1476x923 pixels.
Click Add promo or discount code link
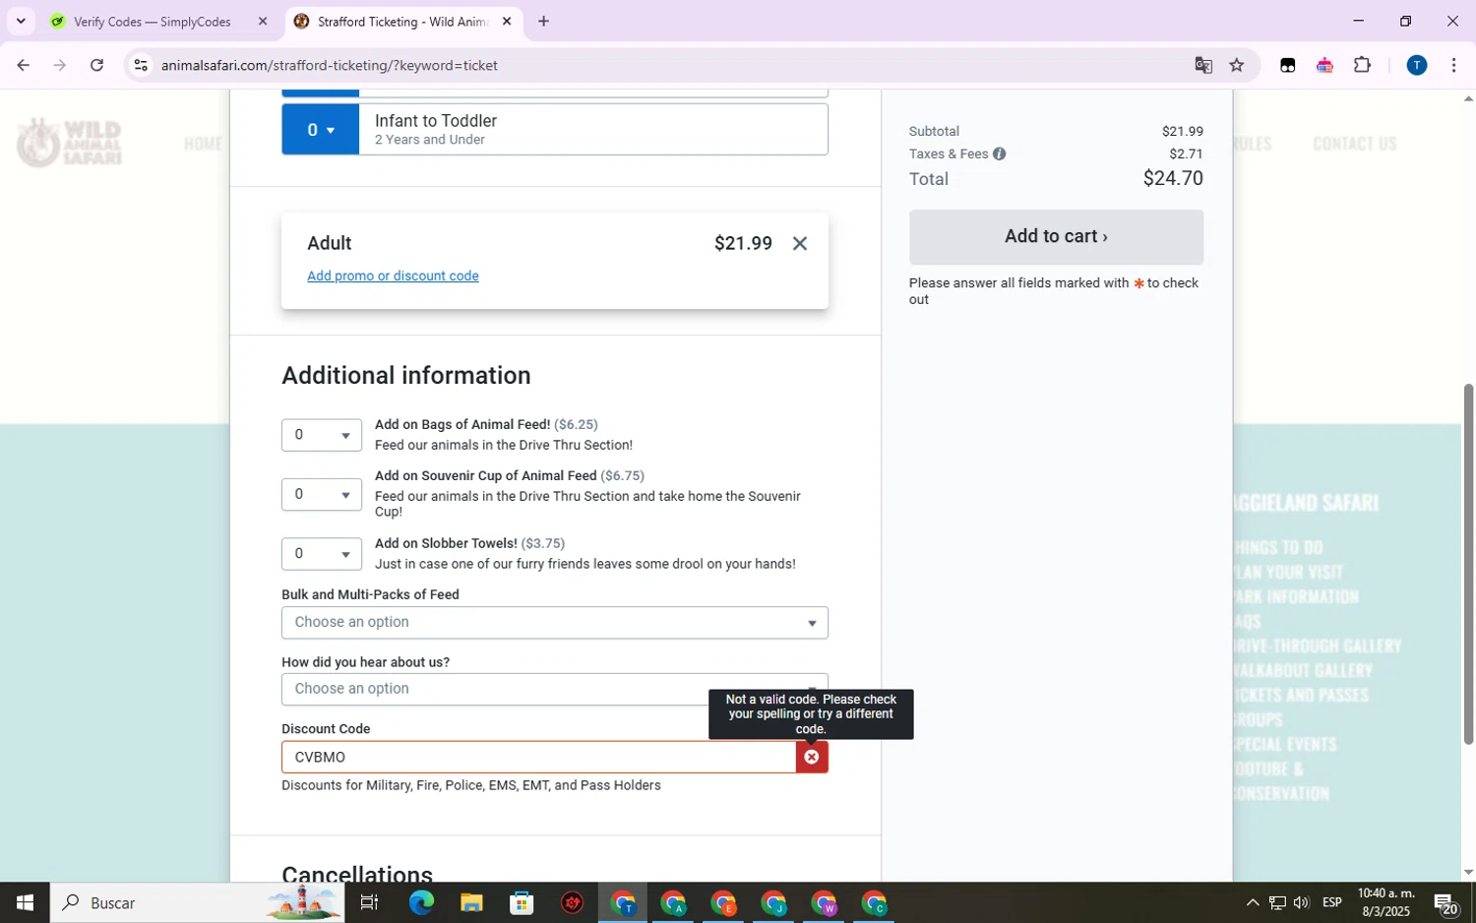coord(393,276)
